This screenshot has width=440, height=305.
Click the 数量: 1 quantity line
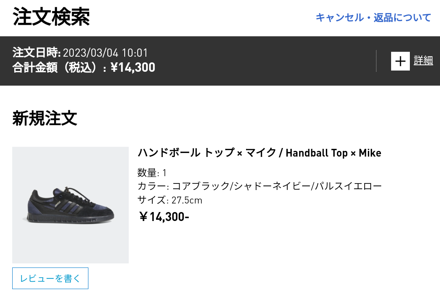pos(152,173)
